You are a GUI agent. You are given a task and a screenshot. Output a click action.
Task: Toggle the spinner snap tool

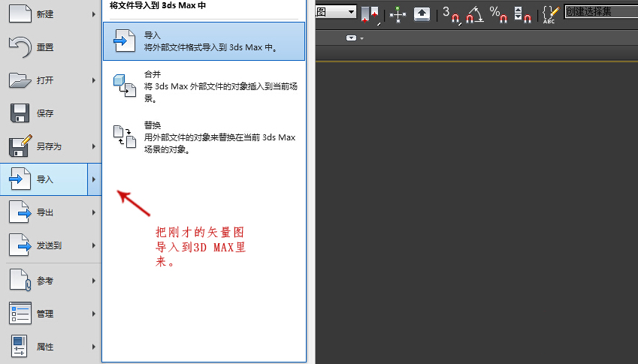click(523, 14)
